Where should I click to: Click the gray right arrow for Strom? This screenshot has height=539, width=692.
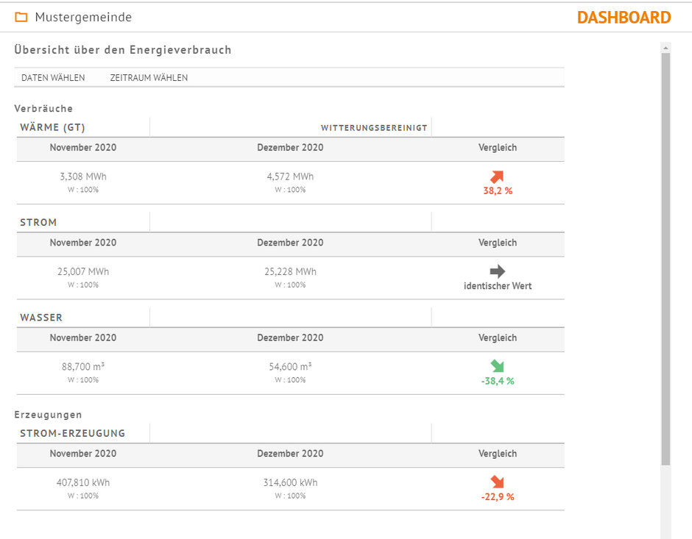(x=498, y=271)
